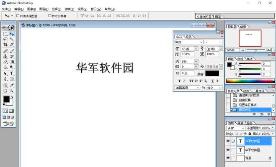Select the Pen tool
Viewport: 276px width, 167px height.
pyautogui.click(x=5, y=79)
